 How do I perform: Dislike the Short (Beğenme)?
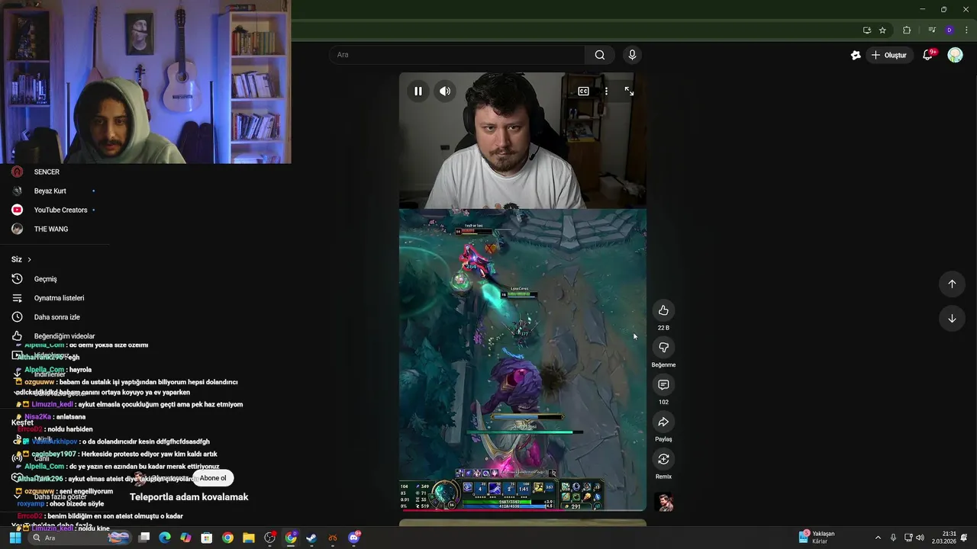tap(663, 348)
